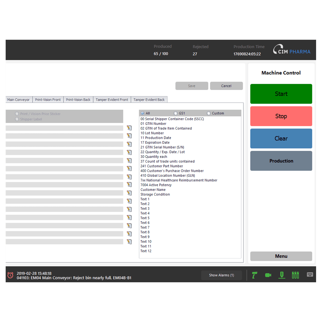Click the green handheld scanner status icon
Image resolution: width=322 pixels, height=322 pixels.
tap(254, 275)
